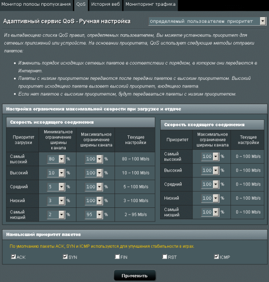Viewport: 269px width, 282px height.
Task: Open upload maximum dropdown for Низкий
Action: 94,201
